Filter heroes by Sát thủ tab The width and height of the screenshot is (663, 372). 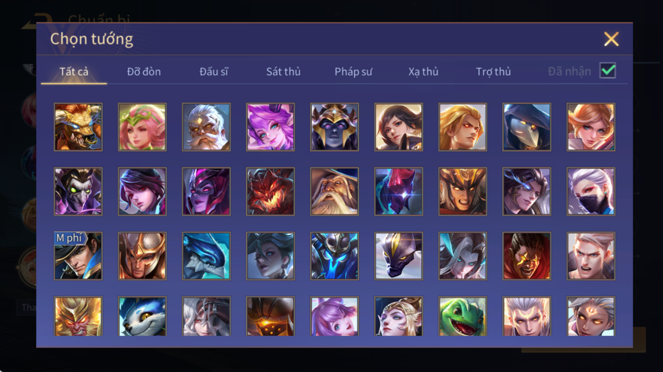point(283,72)
